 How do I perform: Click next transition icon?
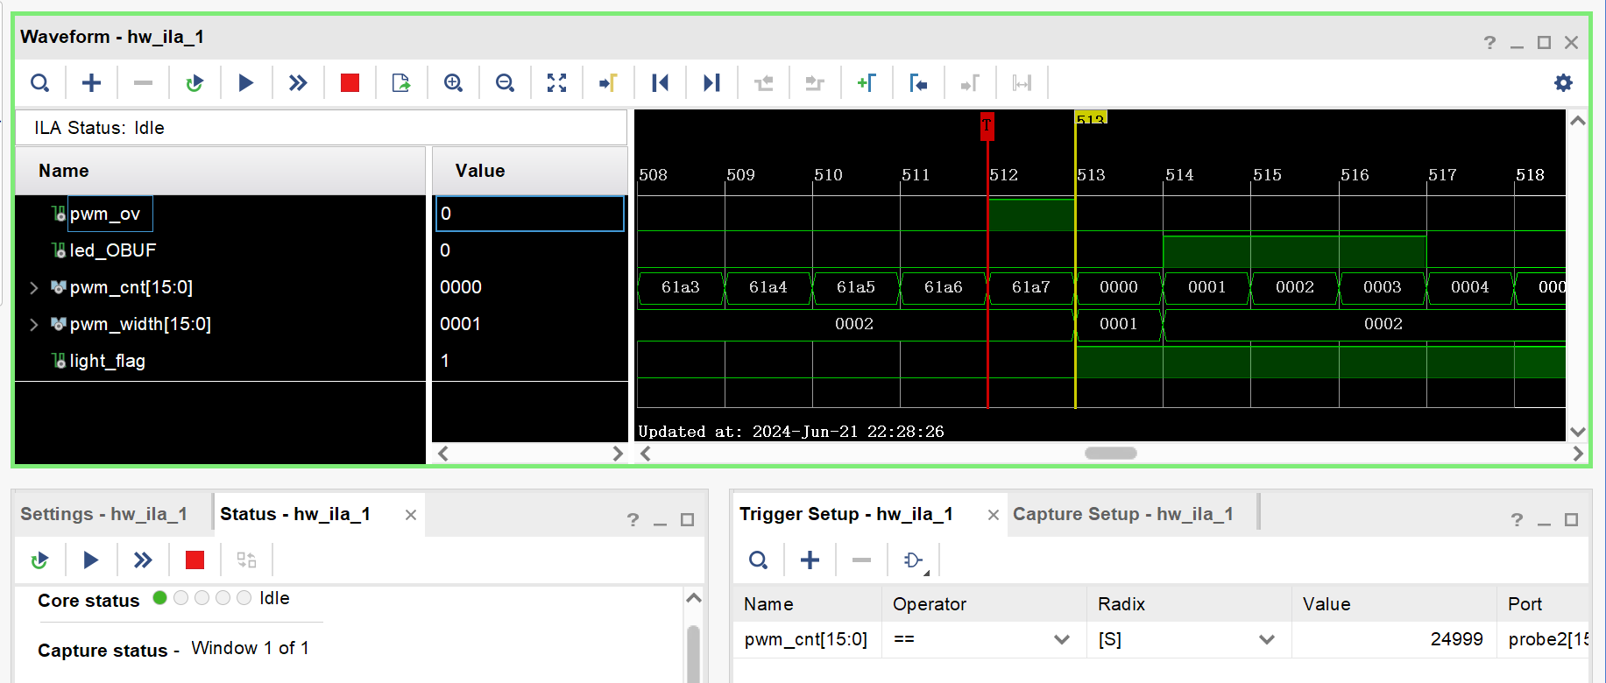click(815, 83)
